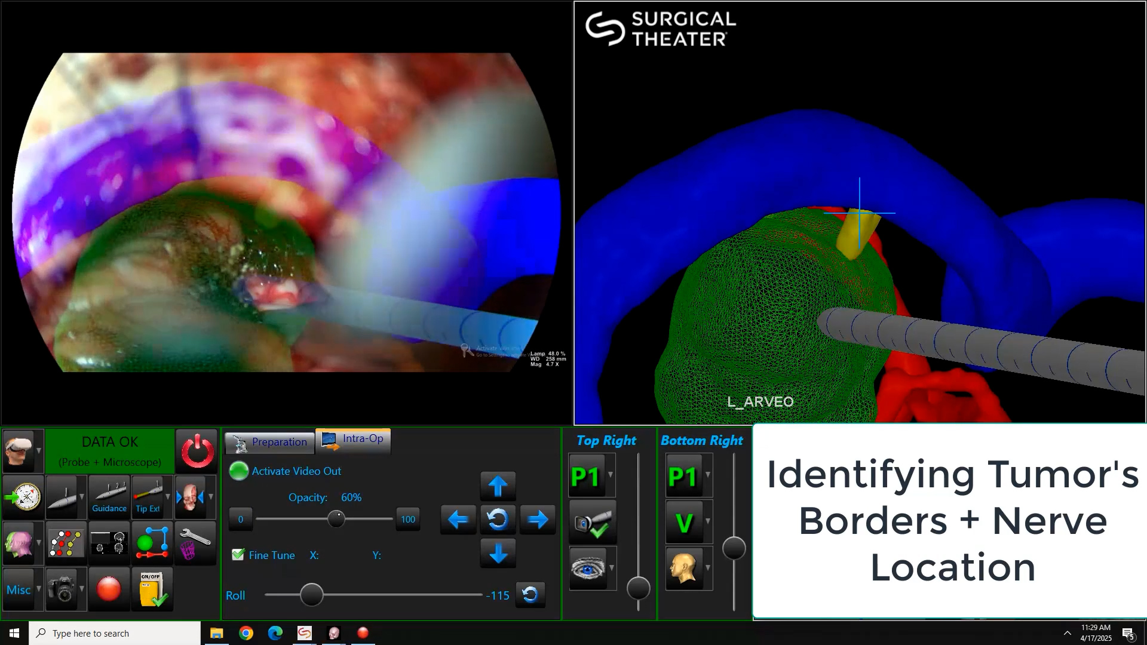Click the green node path planning icon
The width and height of the screenshot is (1147, 645).
click(x=152, y=543)
